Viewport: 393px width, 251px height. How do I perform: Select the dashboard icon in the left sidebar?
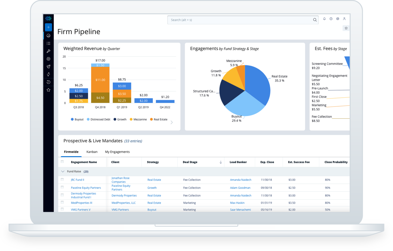coord(48,36)
